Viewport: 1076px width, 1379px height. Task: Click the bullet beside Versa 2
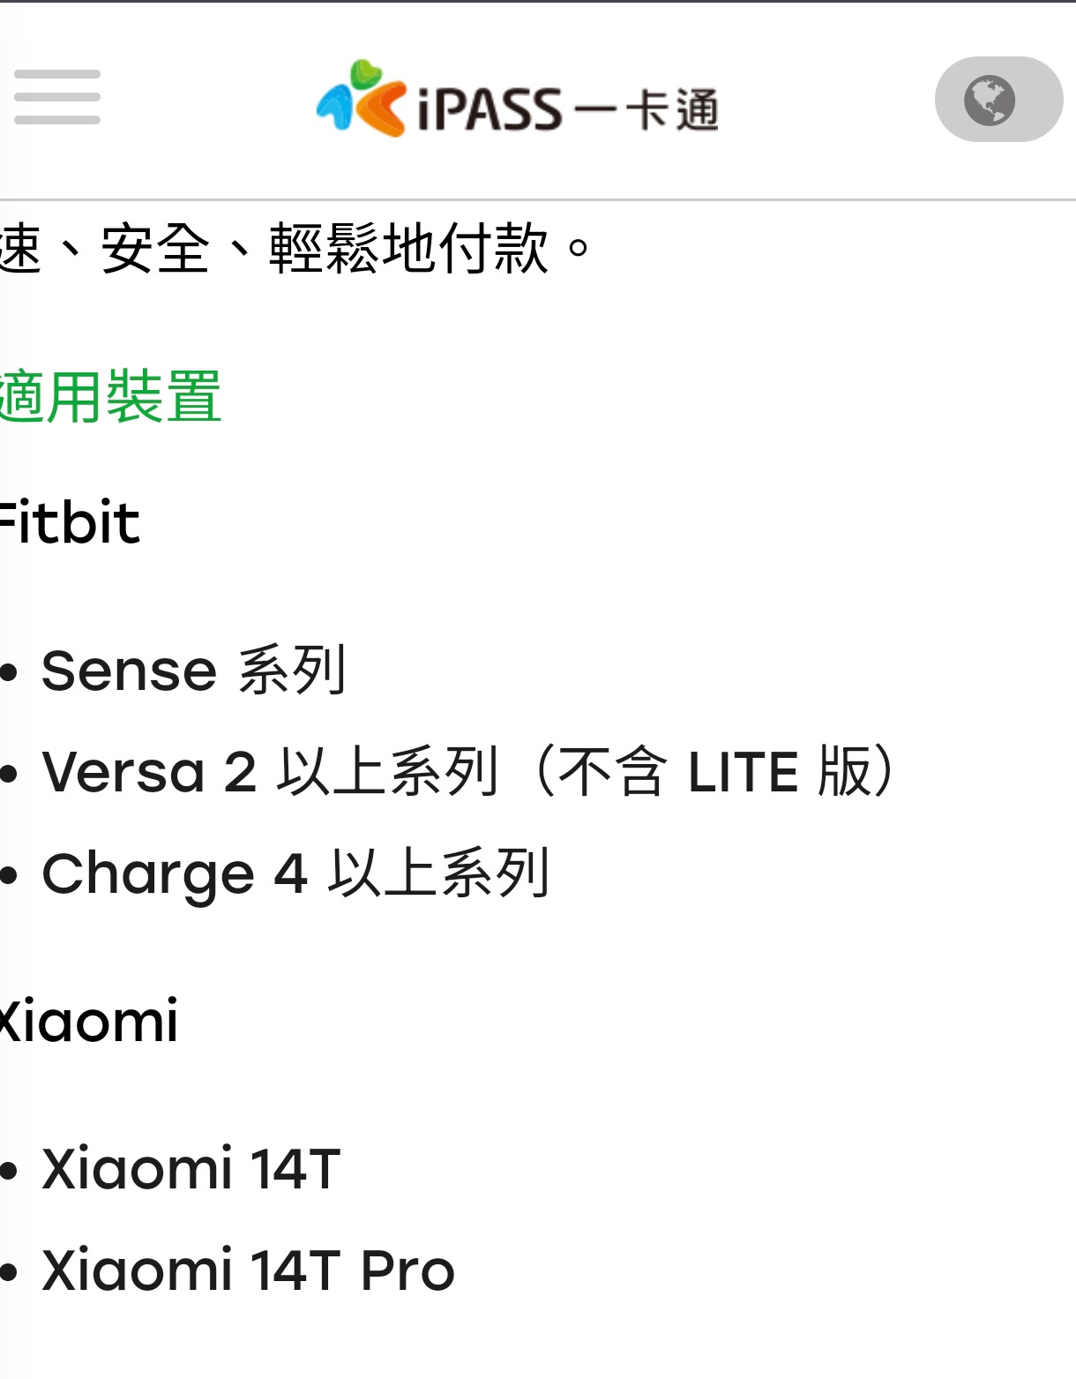[x=9, y=775]
